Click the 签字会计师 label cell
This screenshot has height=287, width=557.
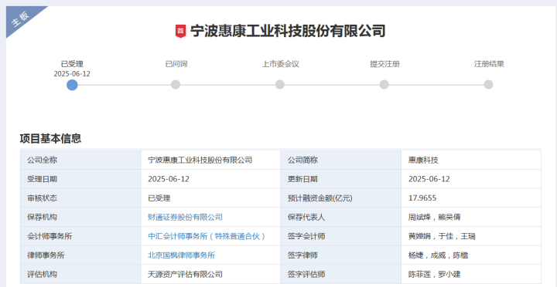pyautogui.click(x=341, y=236)
